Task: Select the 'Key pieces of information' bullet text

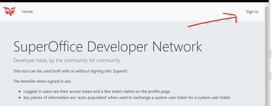Action: [x=127, y=98]
